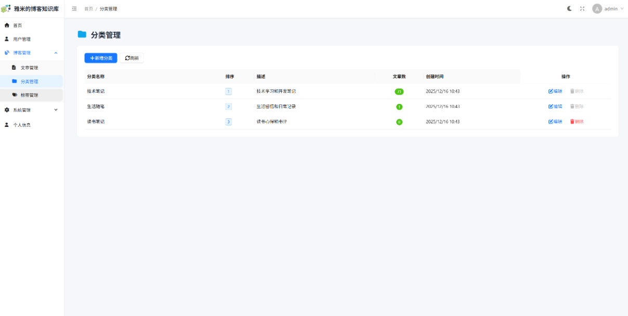Click the 刷新 refresh button
This screenshot has width=628, height=316.
coord(132,58)
